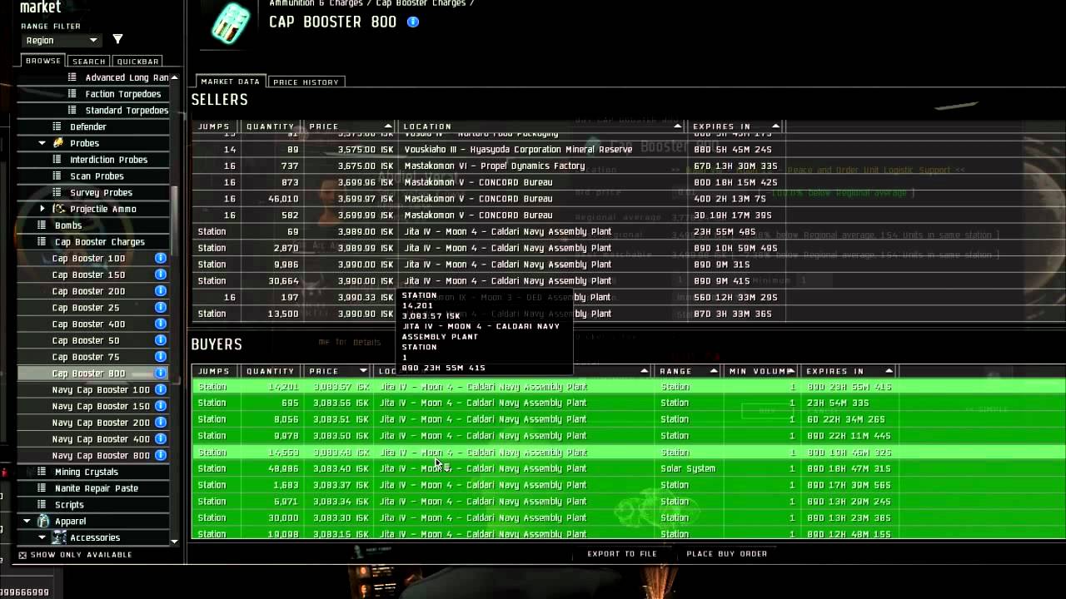This screenshot has height=599, width=1066.
Task: Open info for Cap Booster 50
Action: coord(161,340)
